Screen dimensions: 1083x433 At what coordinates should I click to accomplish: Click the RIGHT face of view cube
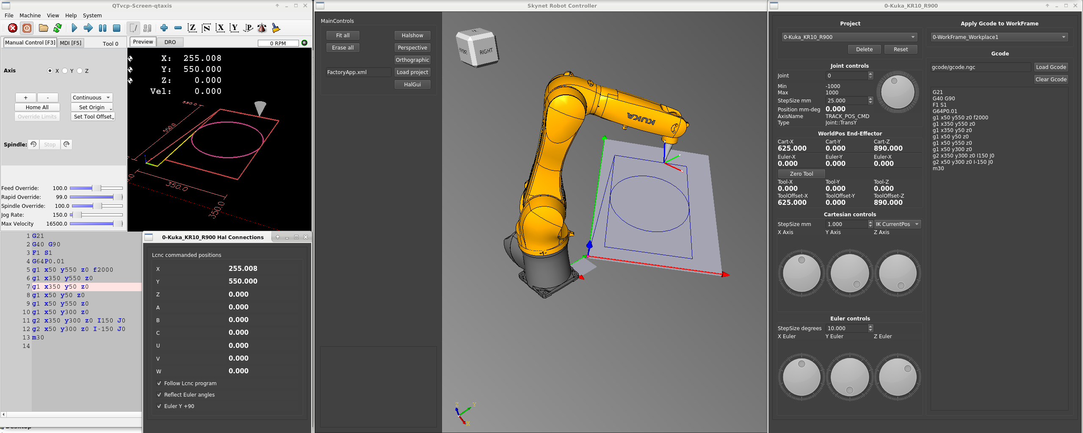click(486, 52)
